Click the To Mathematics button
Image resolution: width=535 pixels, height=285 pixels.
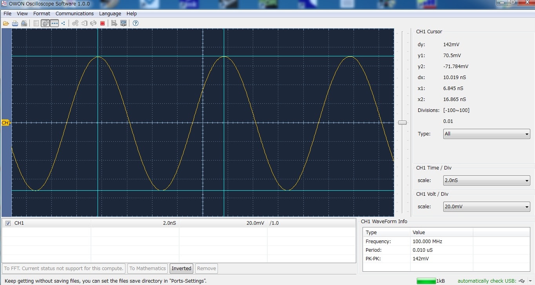point(148,269)
